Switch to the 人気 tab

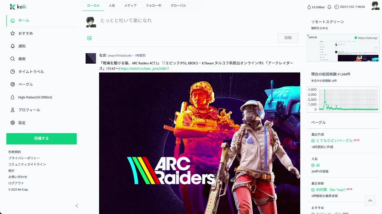(112, 6)
